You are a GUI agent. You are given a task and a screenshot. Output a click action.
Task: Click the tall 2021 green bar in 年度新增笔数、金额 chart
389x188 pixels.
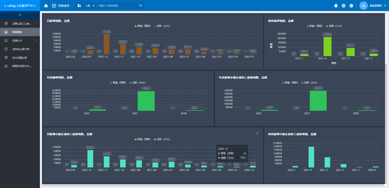click(x=146, y=101)
